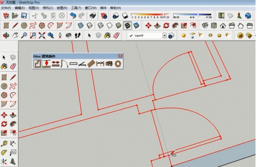Image resolution: width=257 pixels, height=167 pixels.
Task: Open the 绘图(R) menu
Action: pos(62,8)
